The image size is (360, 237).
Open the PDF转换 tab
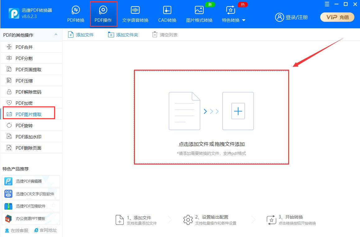coord(76,14)
